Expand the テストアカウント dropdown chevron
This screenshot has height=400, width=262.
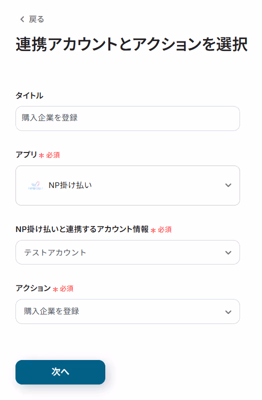click(229, 252)
